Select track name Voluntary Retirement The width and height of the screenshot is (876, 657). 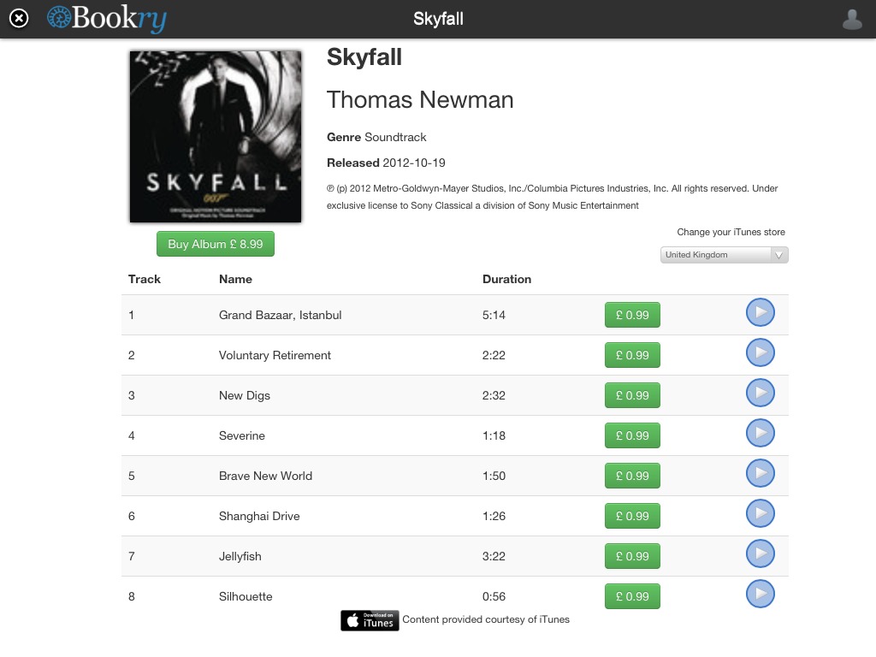coord(275,355)
